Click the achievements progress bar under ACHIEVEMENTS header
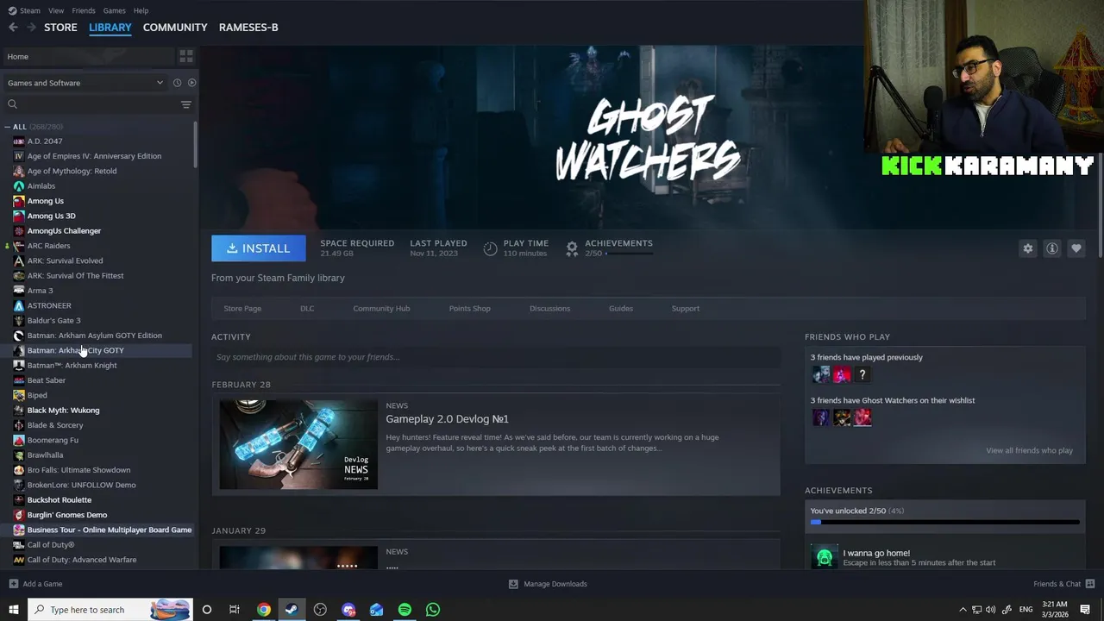This screenshot has height=621, width=1104. click(x=629, y=254)
